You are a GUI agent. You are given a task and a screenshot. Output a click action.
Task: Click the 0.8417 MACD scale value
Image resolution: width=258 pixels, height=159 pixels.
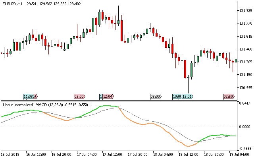click(247, 103)
